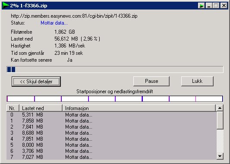This screenshot has height=164, width=230.
Task: Click the Lukk button
Action: (197, 81)
